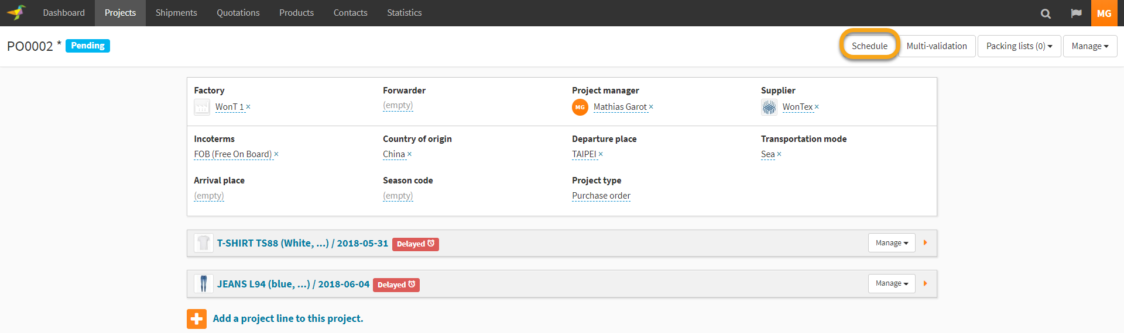Screen dimensions: 1124x333
Task: Clear Mathias Garot project manager
Action: [651, 107]
